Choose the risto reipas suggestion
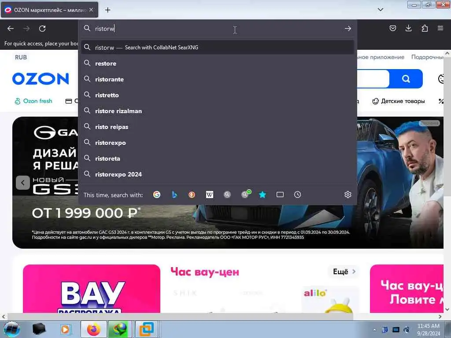 click(218, 126)
